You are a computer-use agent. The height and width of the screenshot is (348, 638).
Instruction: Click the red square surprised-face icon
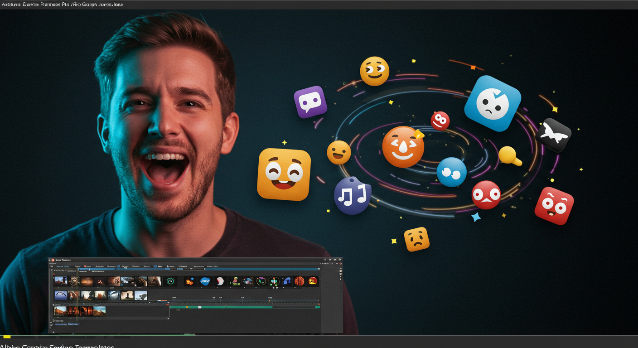tap(554, 206)
